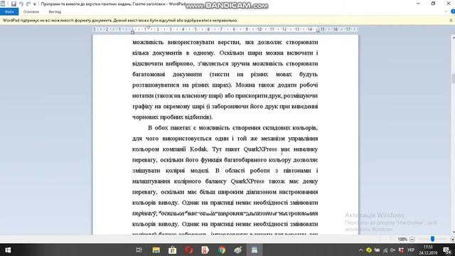Click the 100% zoom level label
The height and width of the screenshot is (256, 455).
click(402, 239)
